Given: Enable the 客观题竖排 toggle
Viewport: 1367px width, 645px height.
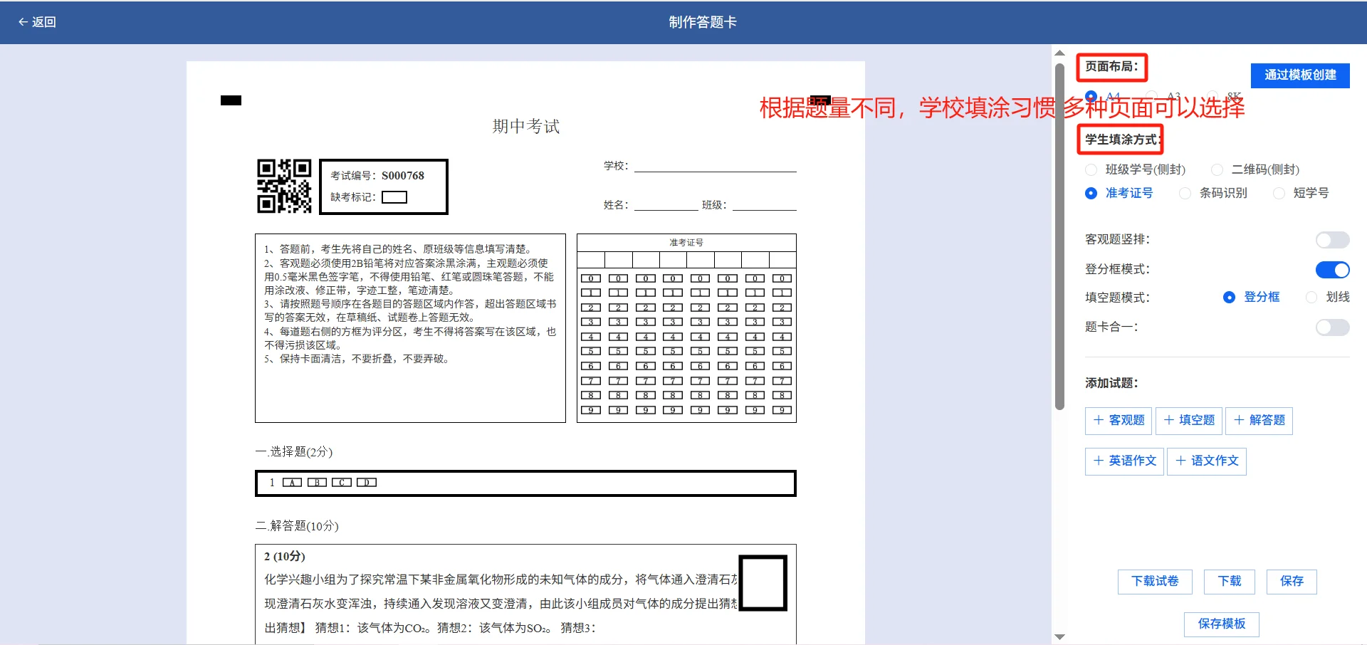Looking at the screenshot, I should click(1332, 240).
